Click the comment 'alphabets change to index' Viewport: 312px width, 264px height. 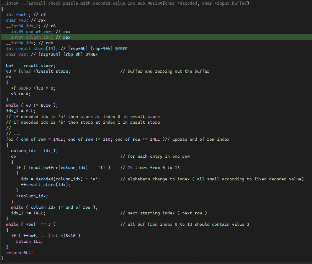coord(212,179)
